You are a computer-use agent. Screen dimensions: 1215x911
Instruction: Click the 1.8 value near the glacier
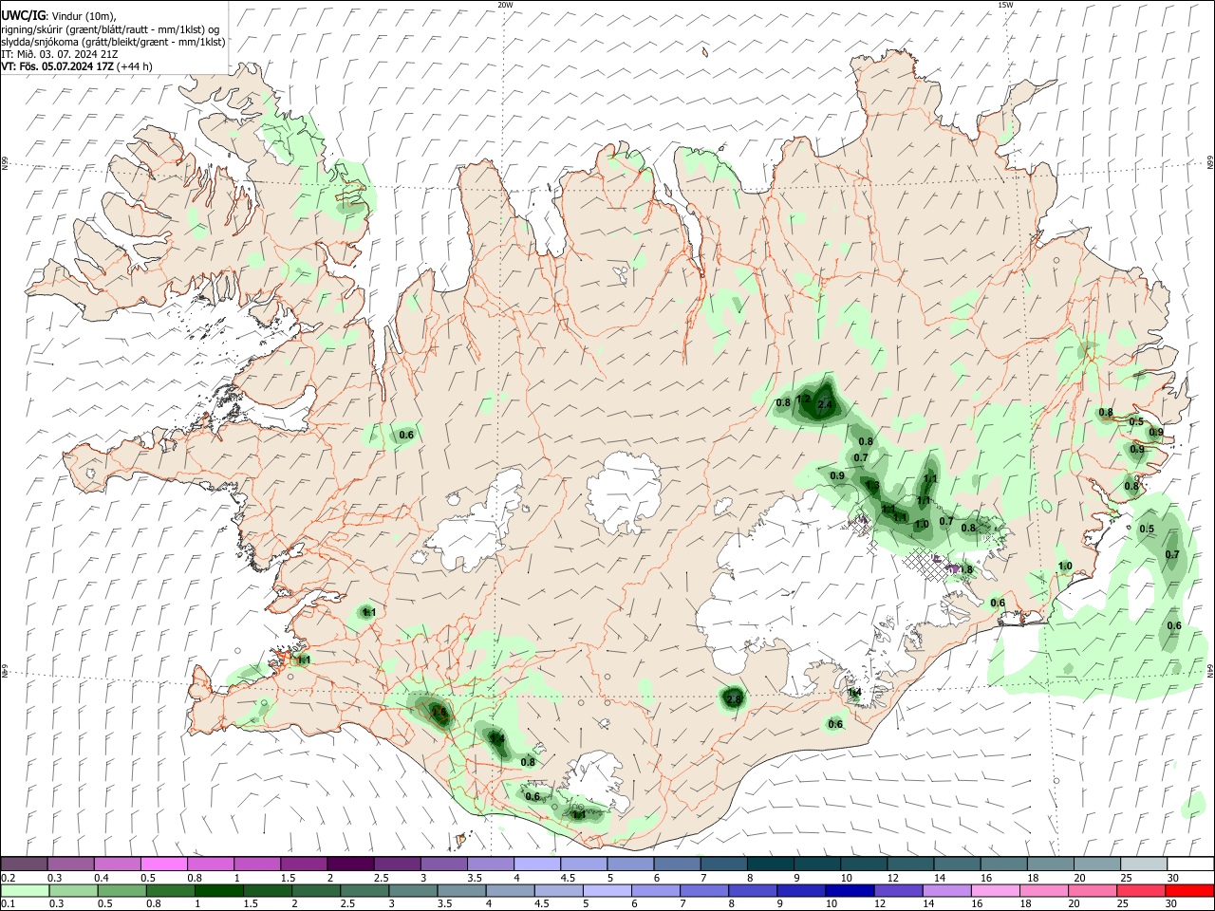pyautogui.click(x=966, y=570)
